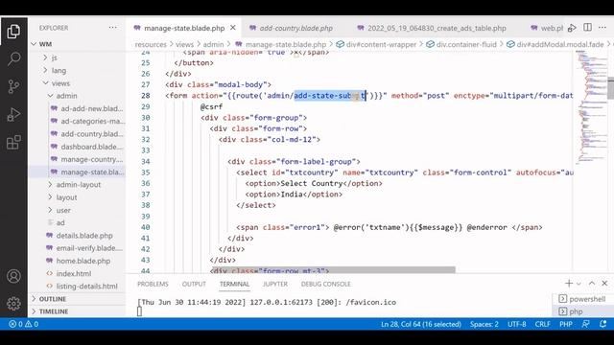
Task: Open the new terminal launch profile dropdown
Action: [x=579, y=284]
